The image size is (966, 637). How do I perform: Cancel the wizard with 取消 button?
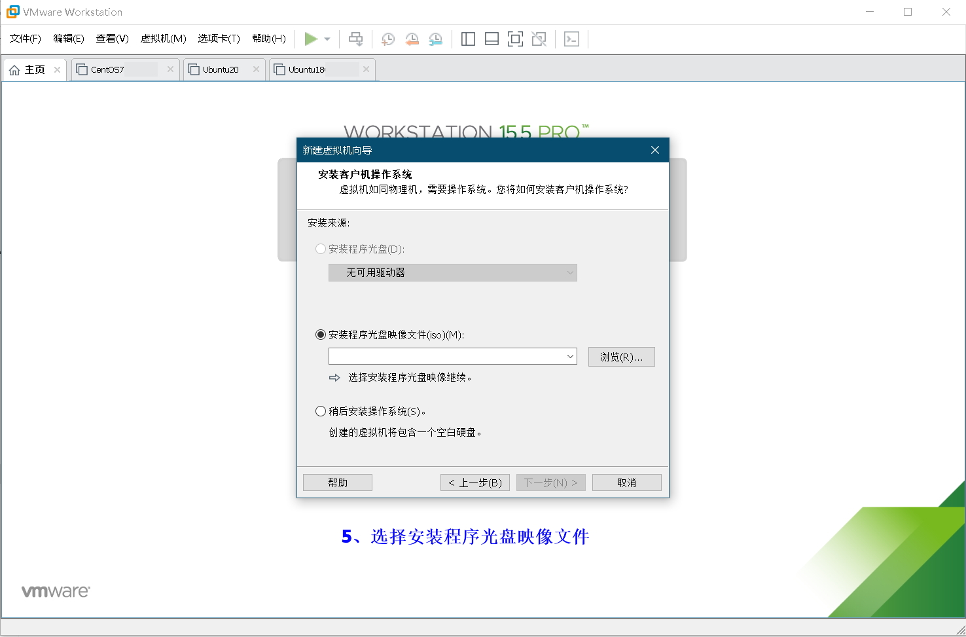pyautogui.click(x=627, y=482)
